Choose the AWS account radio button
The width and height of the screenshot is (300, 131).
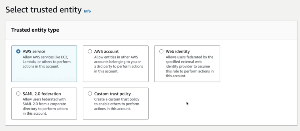[90, 51]
